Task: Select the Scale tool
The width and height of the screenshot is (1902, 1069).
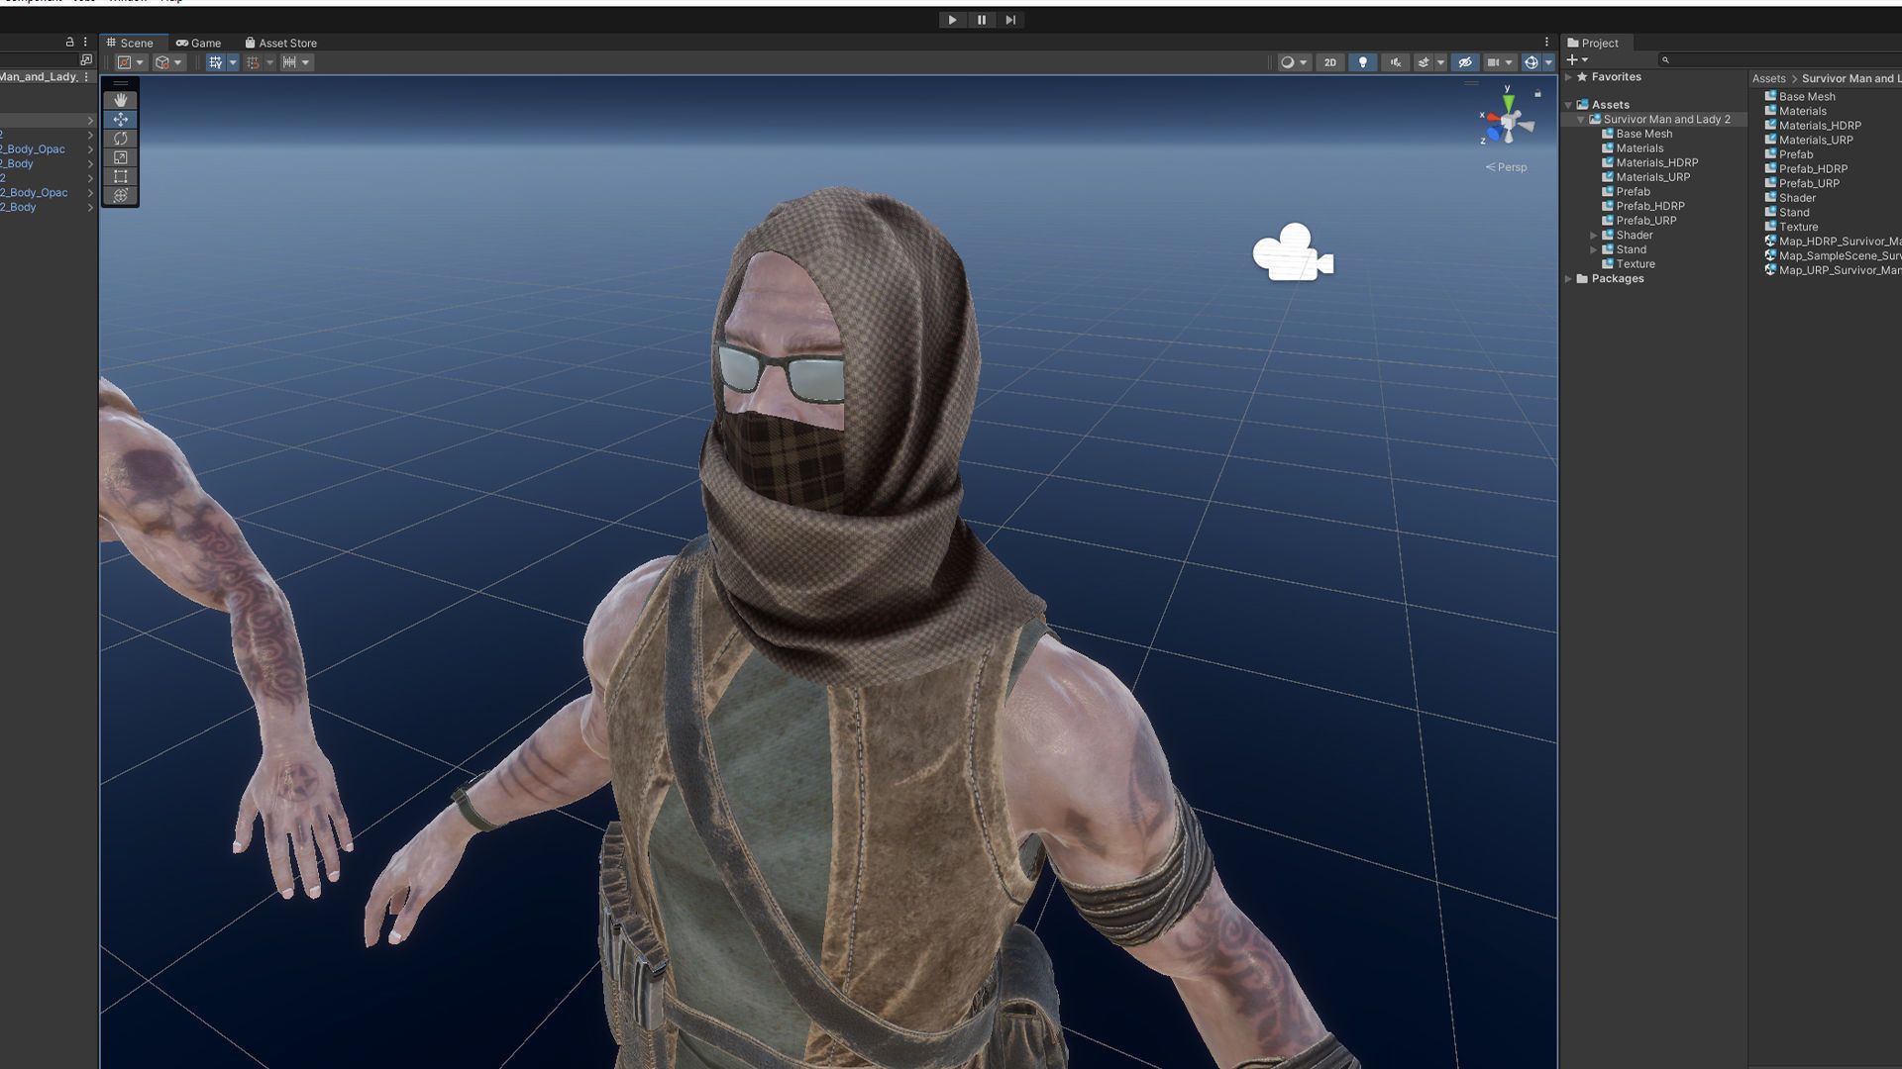Action: point(121,157)
